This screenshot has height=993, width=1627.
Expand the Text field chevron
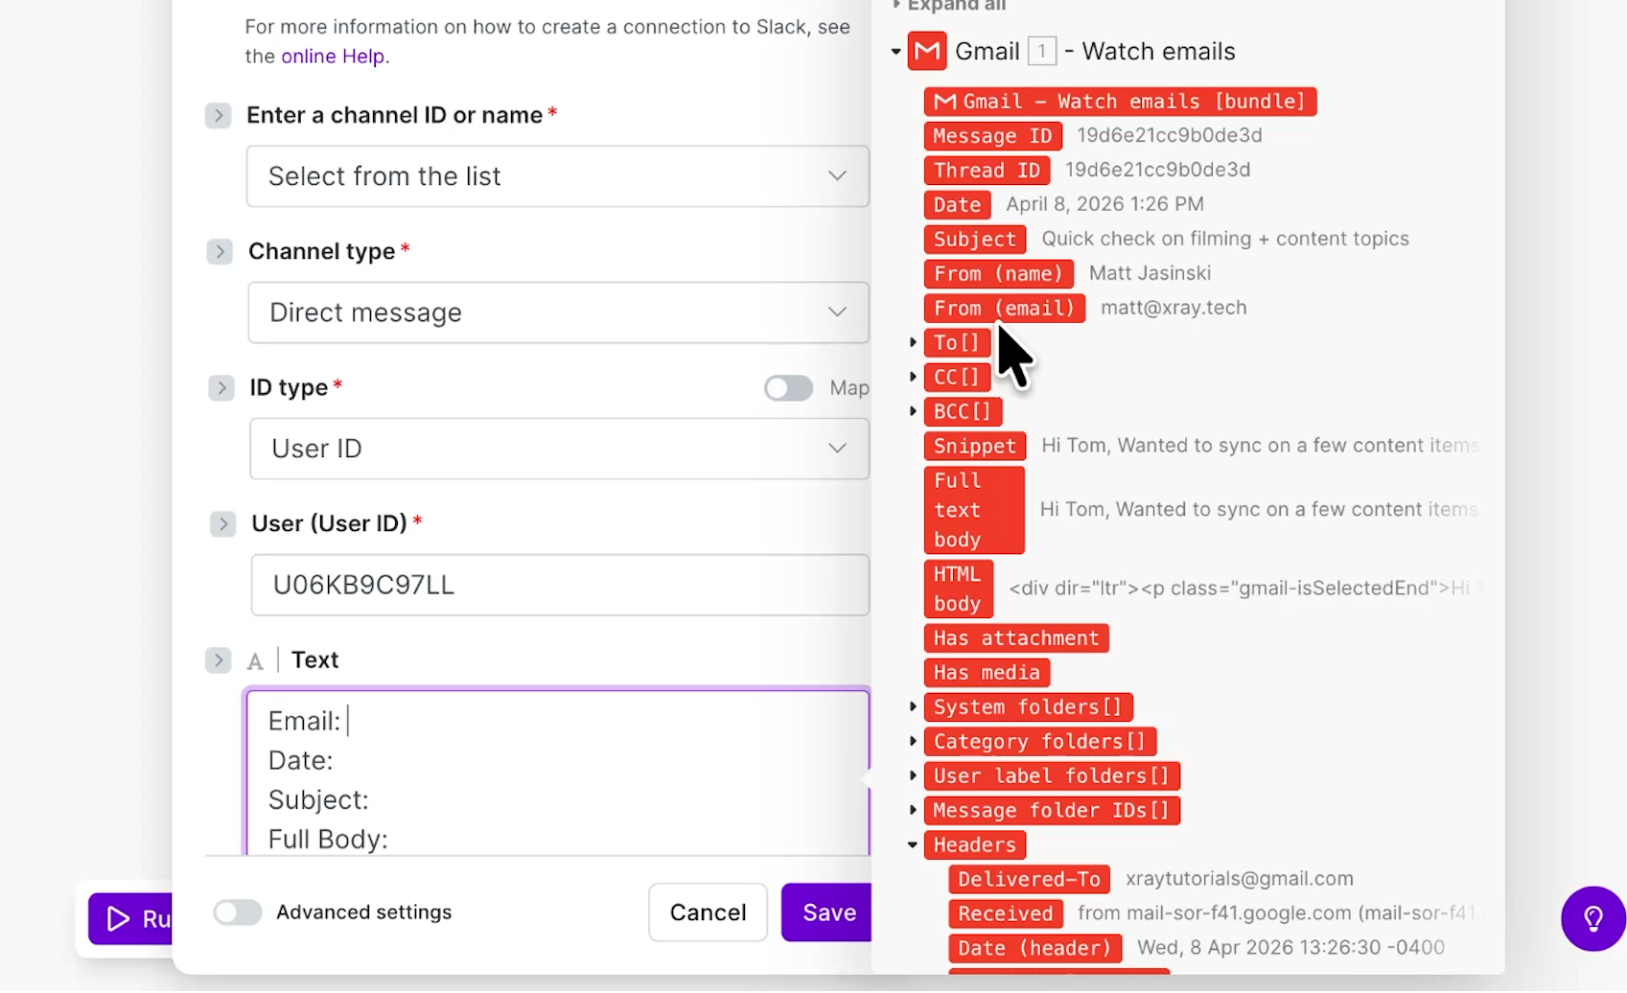tap(219, 660)
